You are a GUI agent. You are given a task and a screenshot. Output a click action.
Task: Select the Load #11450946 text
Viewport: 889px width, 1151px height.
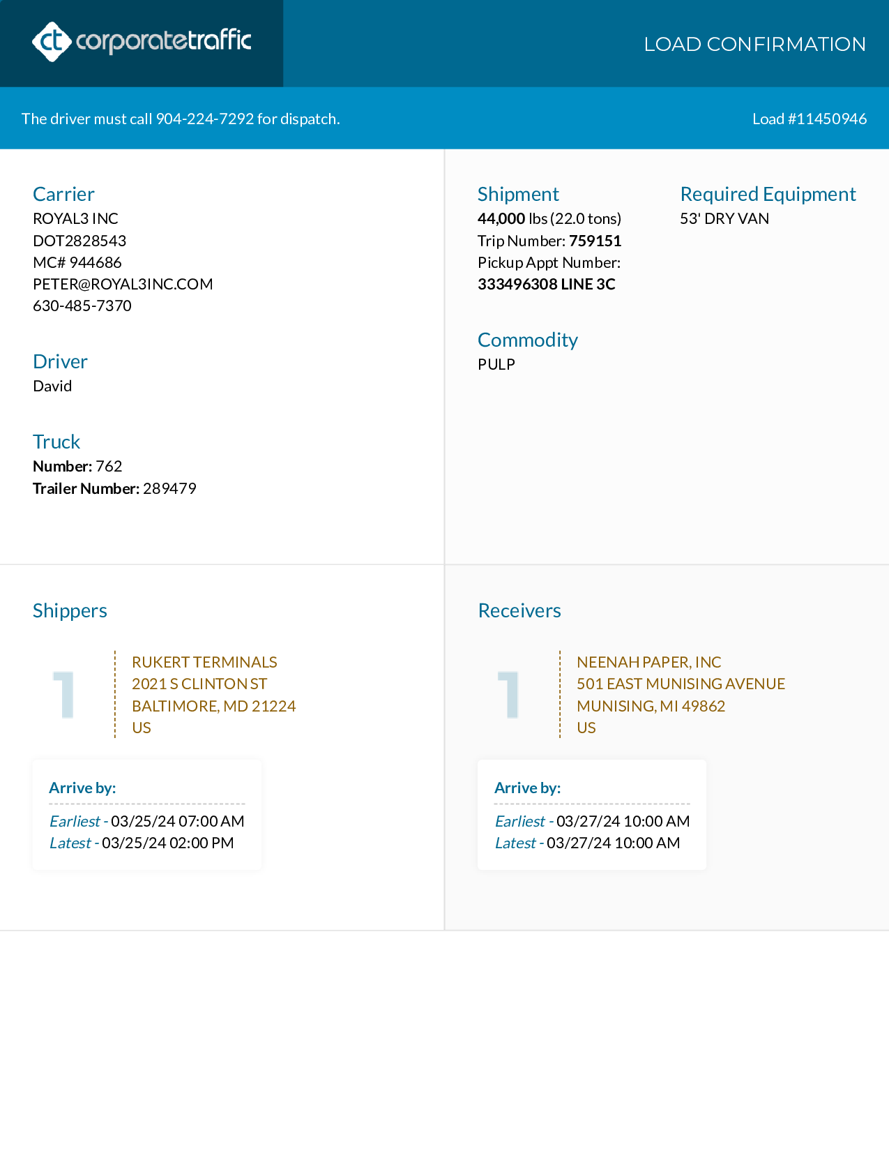[x=810, y=119]
